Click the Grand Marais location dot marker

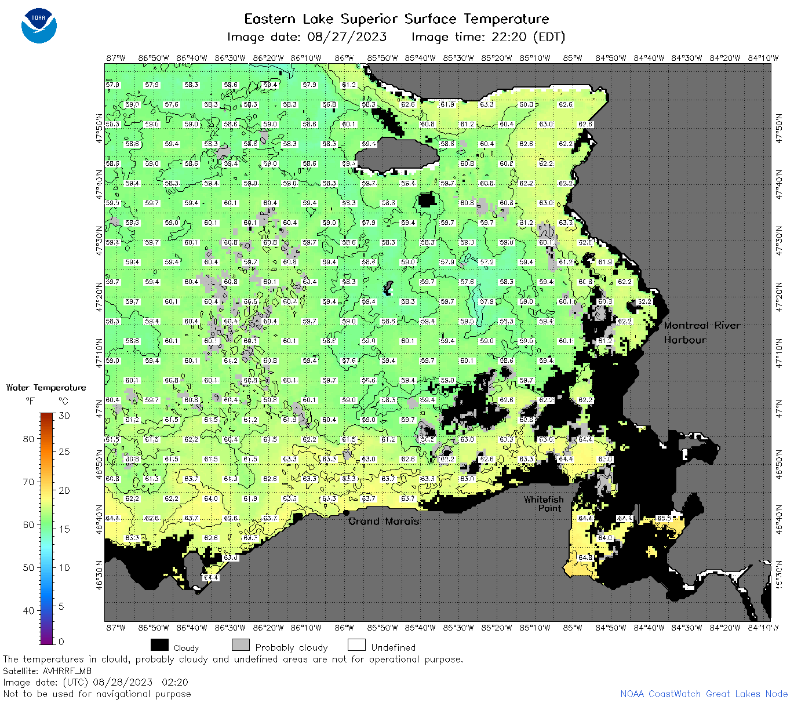pyautogui.click(x=346, y=512)
